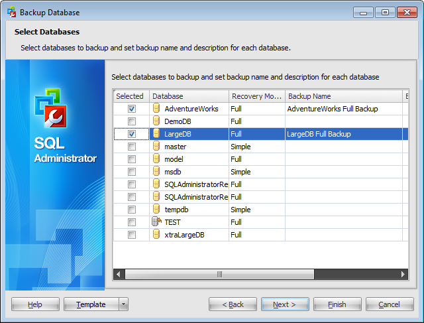Click the scroll right arrow of grid

pos(403,274)
